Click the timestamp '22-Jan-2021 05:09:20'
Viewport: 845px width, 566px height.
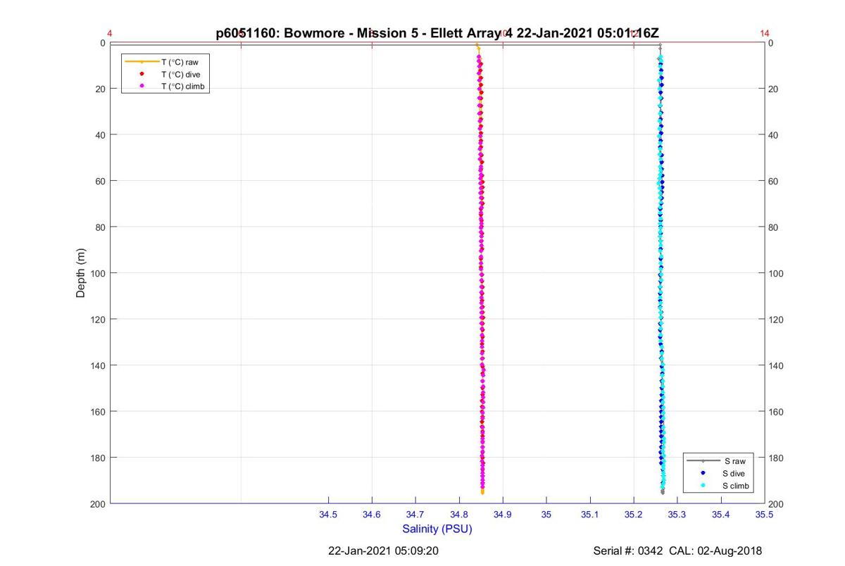pos(384,551)
